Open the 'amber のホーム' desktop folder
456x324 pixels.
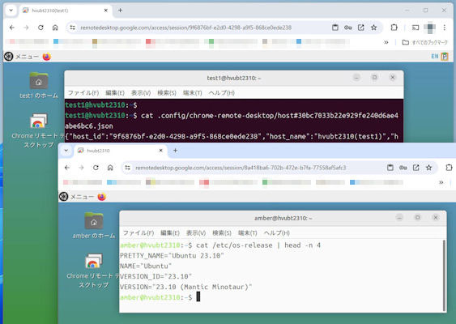pos(94,226)
